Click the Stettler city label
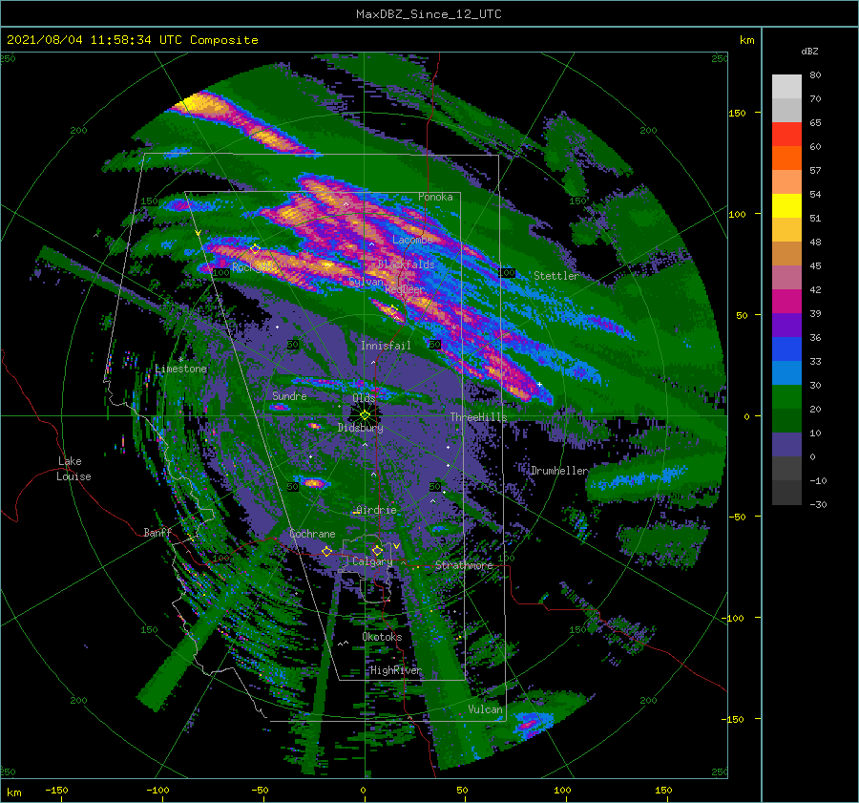Screen dimensions: 859x803 pyautogui.click(x=556, y=276)
